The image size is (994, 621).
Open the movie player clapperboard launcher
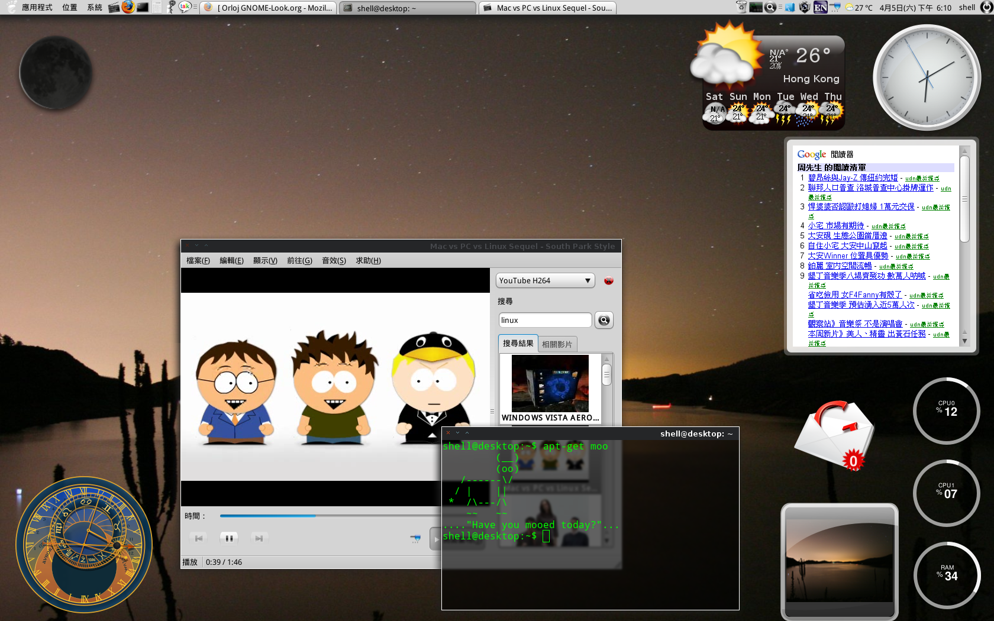click(114, 8)
